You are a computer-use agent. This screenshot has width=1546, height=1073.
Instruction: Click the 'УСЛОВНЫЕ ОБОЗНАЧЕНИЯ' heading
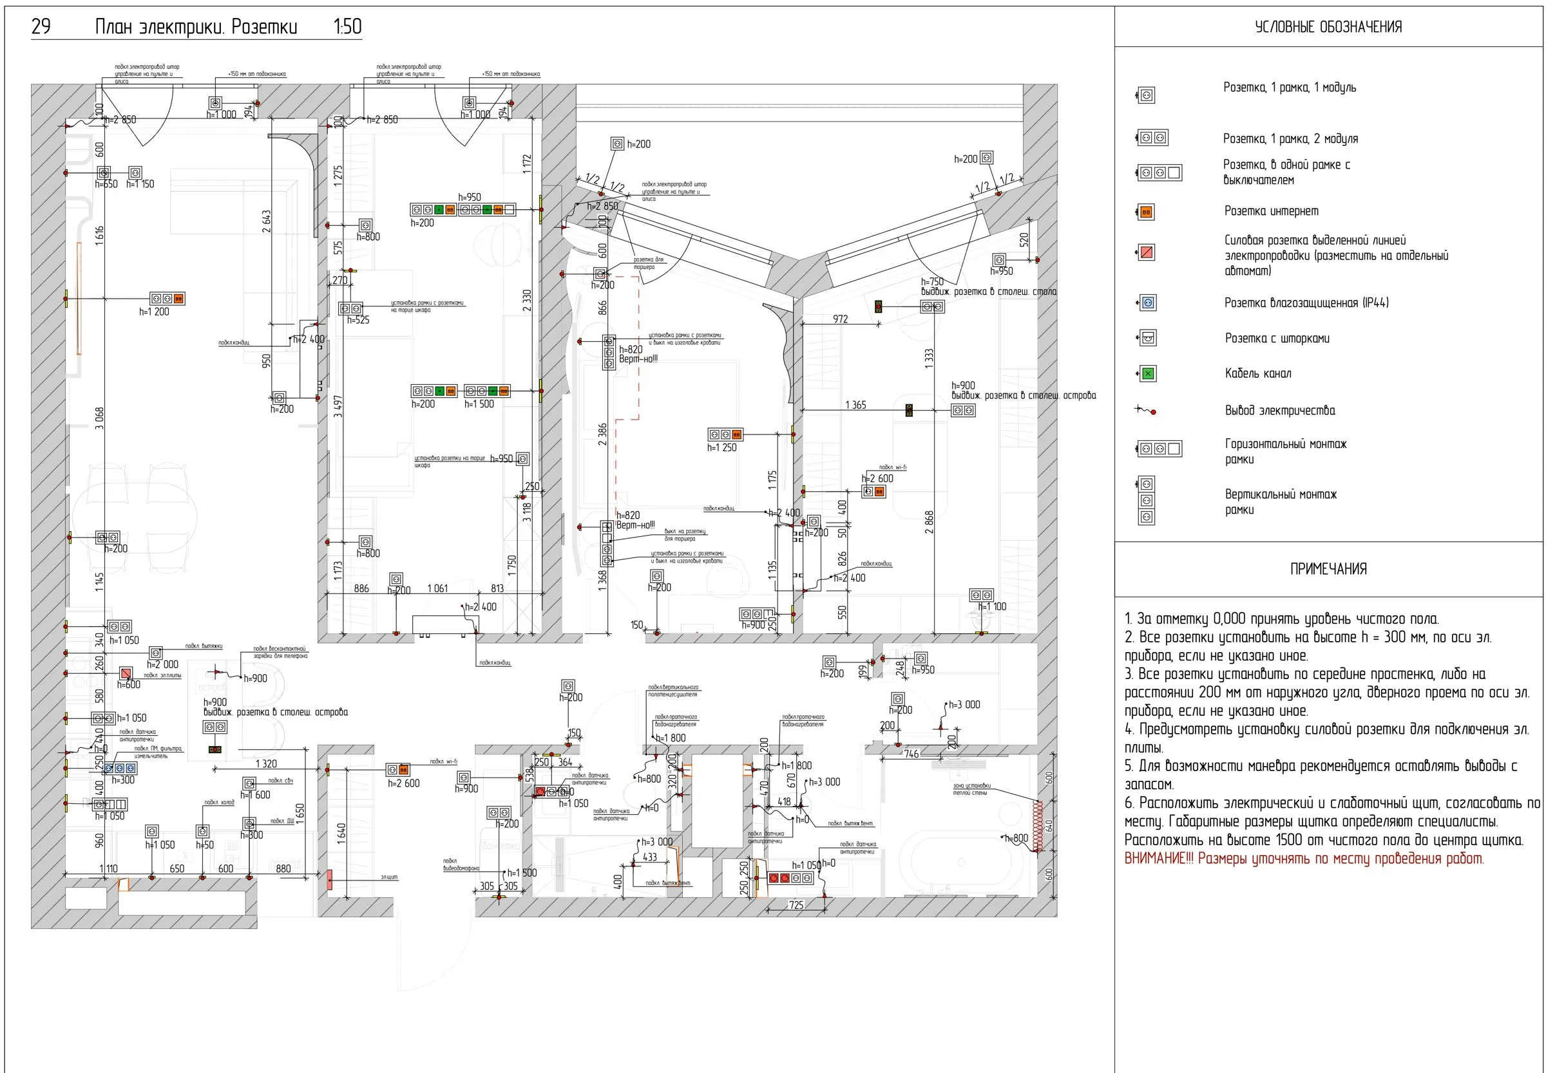(x=1328, y=27)
